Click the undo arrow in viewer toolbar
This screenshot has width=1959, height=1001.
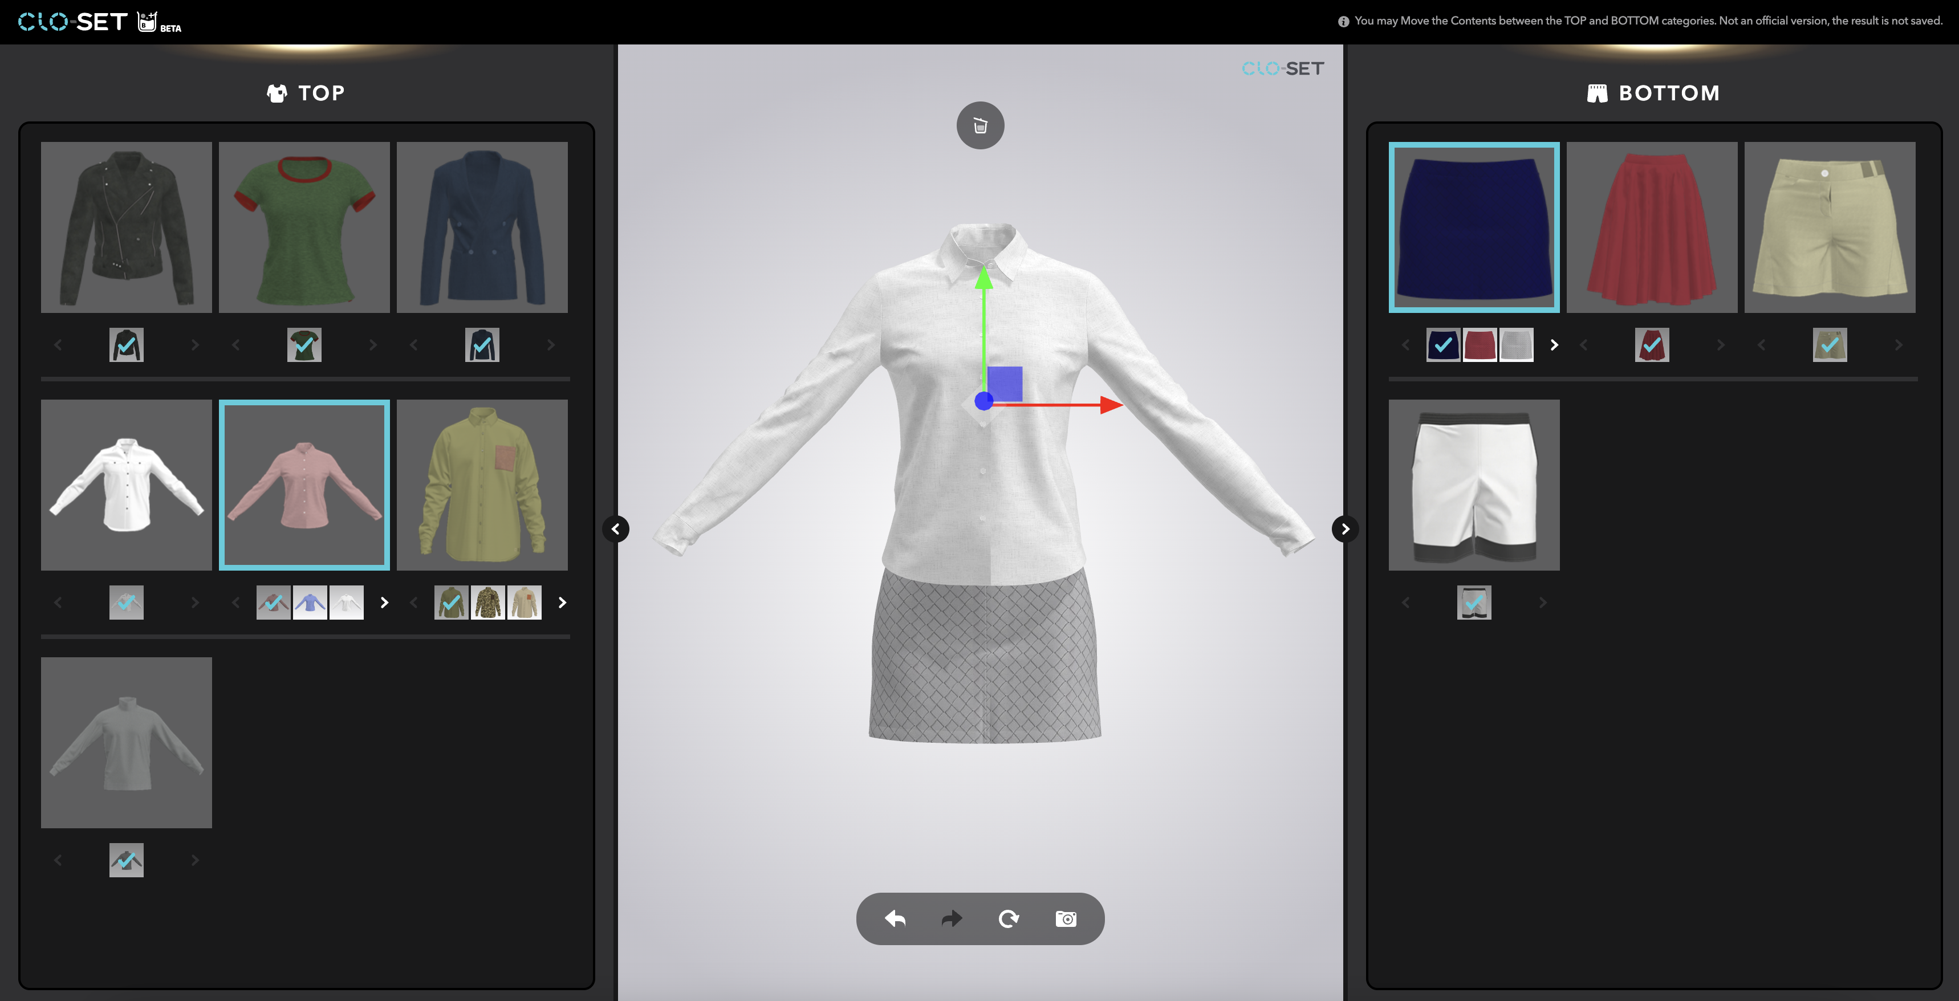(x=895, y=919)
